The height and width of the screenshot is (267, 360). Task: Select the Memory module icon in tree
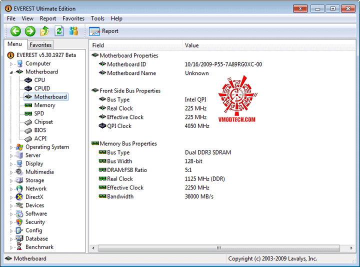28,105
